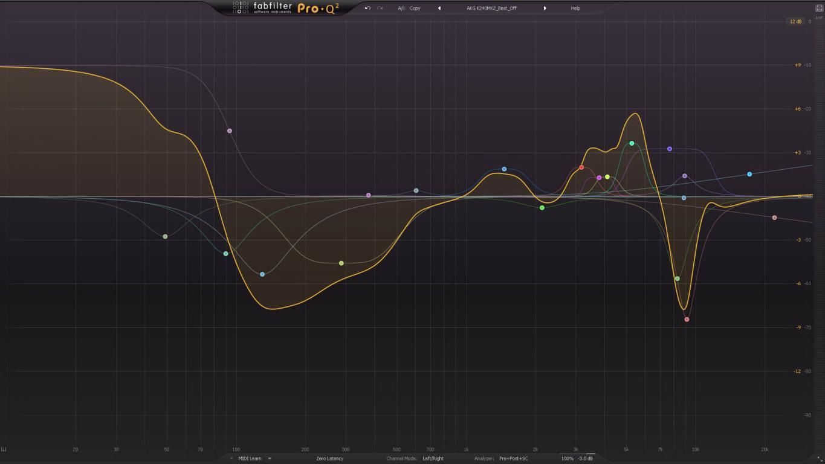
Task: Select the red band node at the deepest 9 kHz notch
Action: (x=687, y=320)
